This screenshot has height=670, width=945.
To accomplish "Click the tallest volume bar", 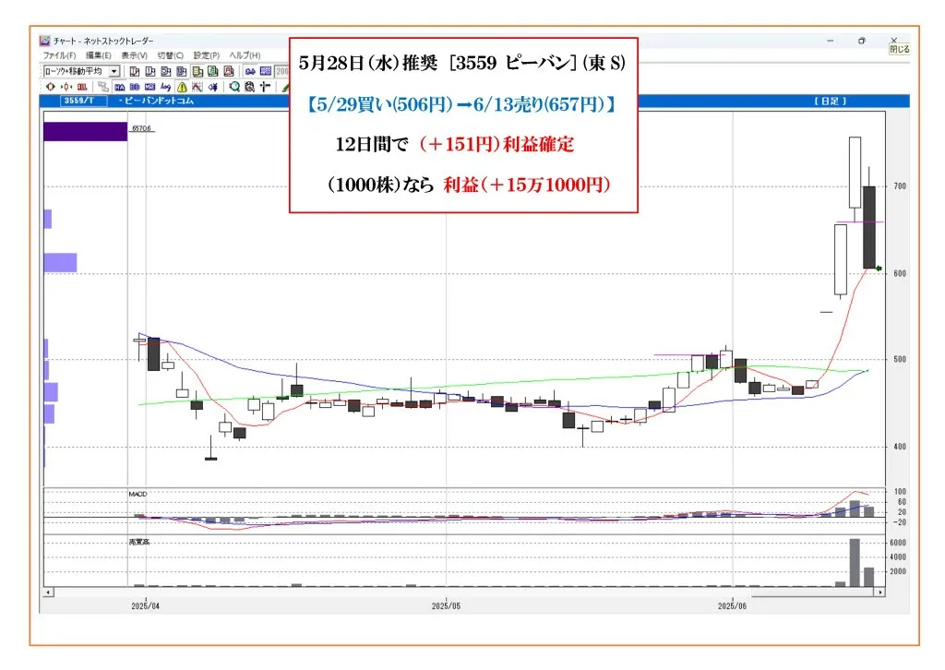I will click(855, 563).
